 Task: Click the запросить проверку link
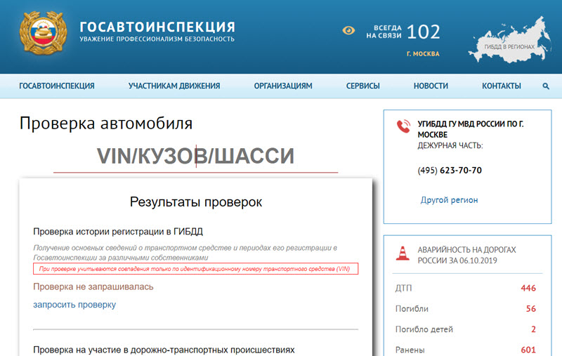74,305
